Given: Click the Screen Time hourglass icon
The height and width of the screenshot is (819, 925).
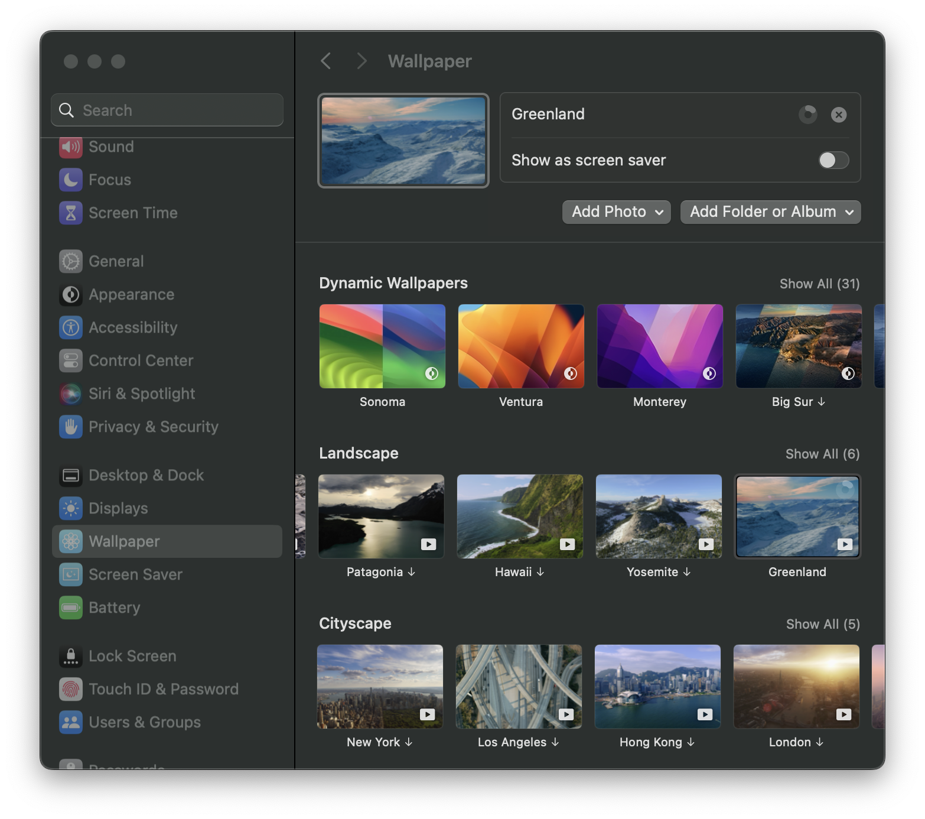Looking at the screenshot, I should click(71, 213).
